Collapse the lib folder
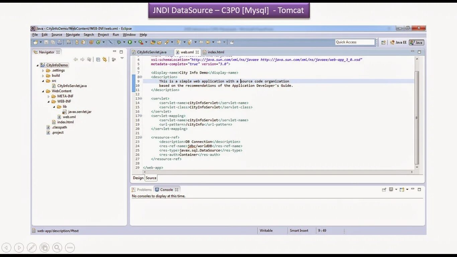The width and height of the screenshot is (457, 257). pos(54,107)
